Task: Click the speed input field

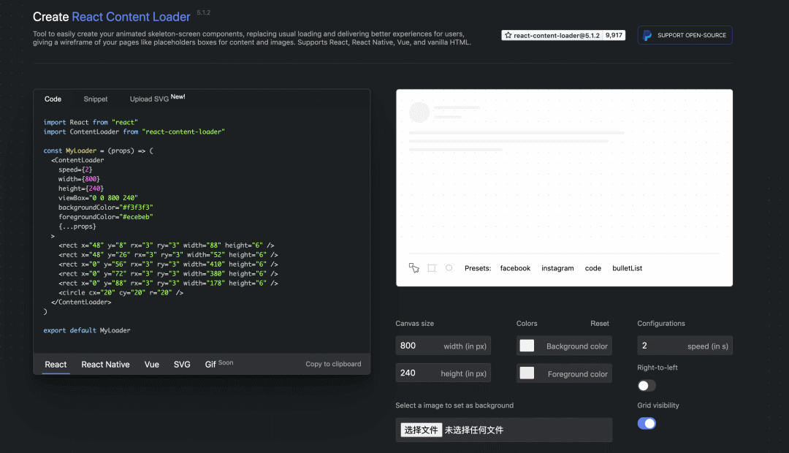Action: click(685, 346)
